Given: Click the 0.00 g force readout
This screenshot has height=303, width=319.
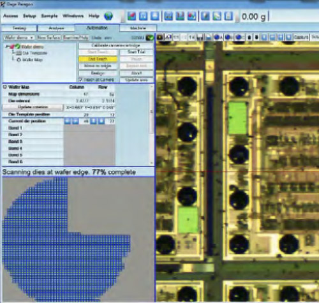Looking at the screenshot, I should pos(254,17).
